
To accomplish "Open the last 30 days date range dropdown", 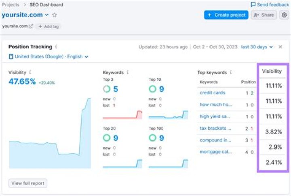I will coord(257,47).
